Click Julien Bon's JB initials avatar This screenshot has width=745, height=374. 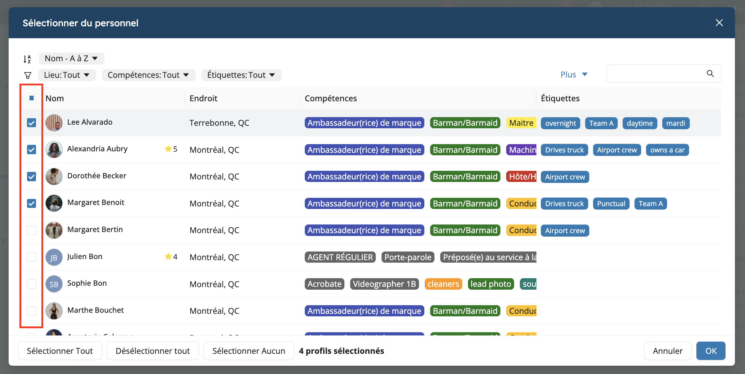click(54, 257)
